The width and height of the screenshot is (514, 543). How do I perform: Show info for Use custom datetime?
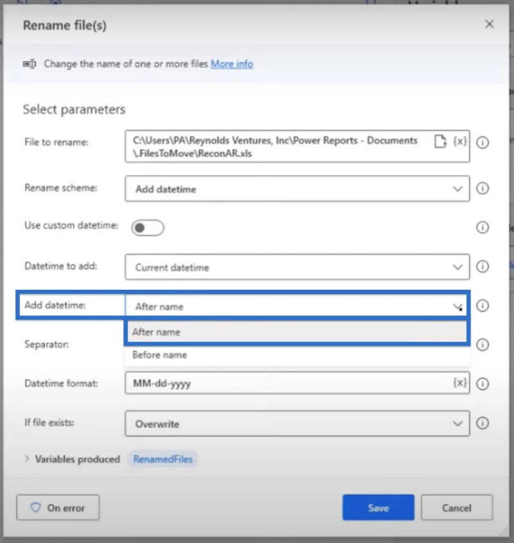click(483, 227)
